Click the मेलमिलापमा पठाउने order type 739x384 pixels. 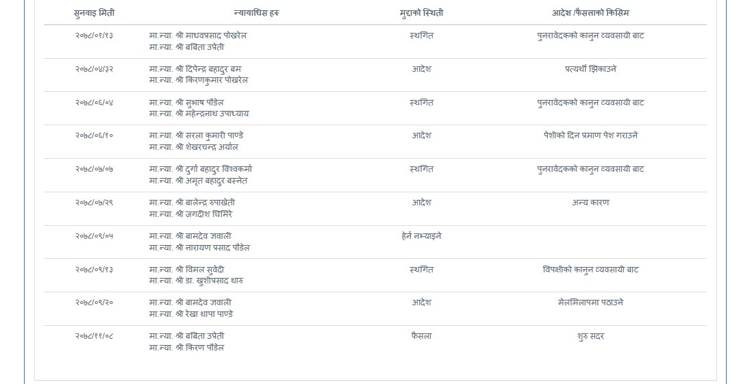coord(590,303)
